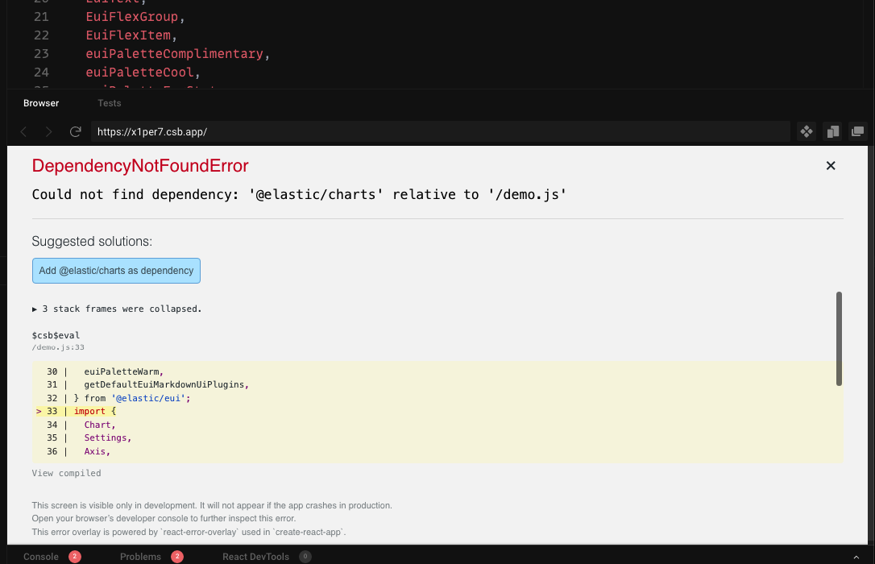Click the error overlay scrollbar
The image size is (875, 564).
pos(840,338)
